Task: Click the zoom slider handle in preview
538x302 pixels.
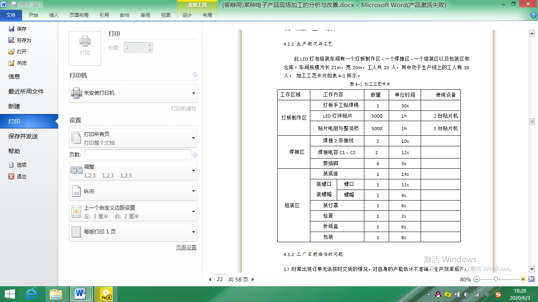Action: pos(497,279)
